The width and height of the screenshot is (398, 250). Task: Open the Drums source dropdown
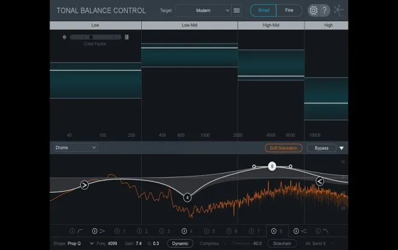pyautogui.click(x=76, y=148)
